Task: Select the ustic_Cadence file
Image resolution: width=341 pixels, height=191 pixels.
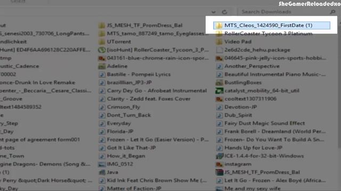Action: [20, 66]
